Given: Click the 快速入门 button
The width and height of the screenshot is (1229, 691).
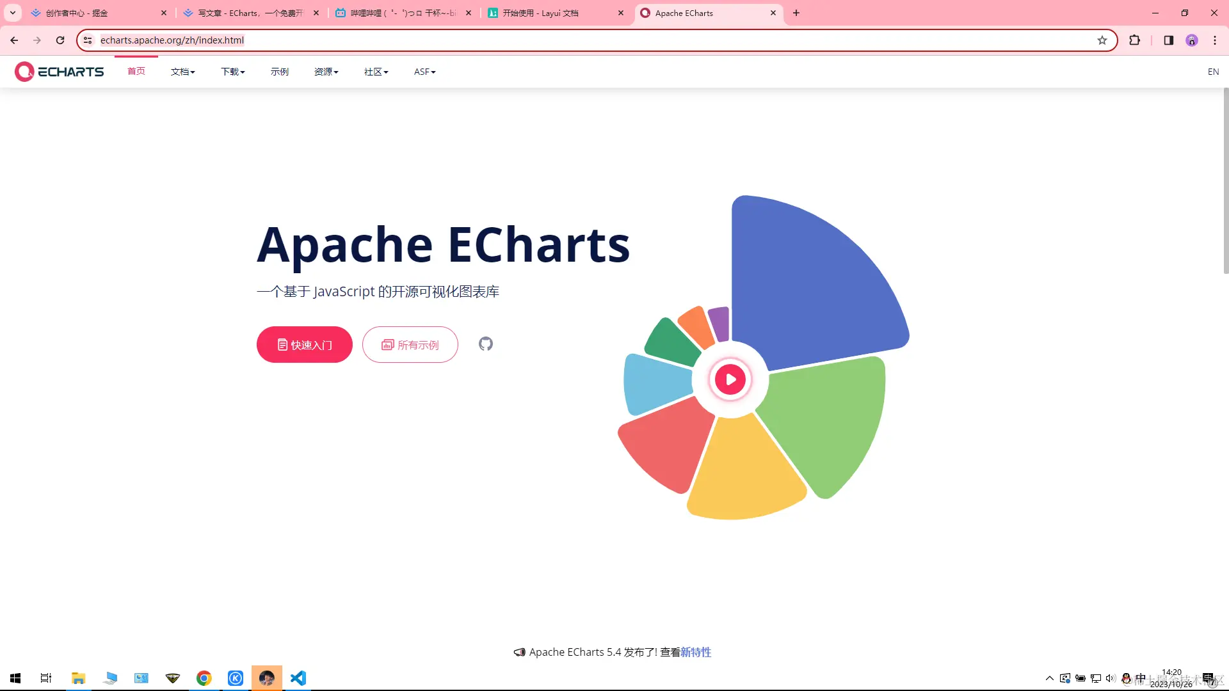Looking at the screenshot, I should pos(305,345).
